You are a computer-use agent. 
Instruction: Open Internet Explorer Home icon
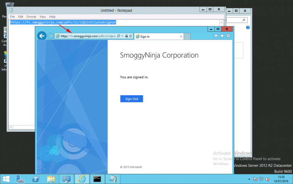[216, 36]
